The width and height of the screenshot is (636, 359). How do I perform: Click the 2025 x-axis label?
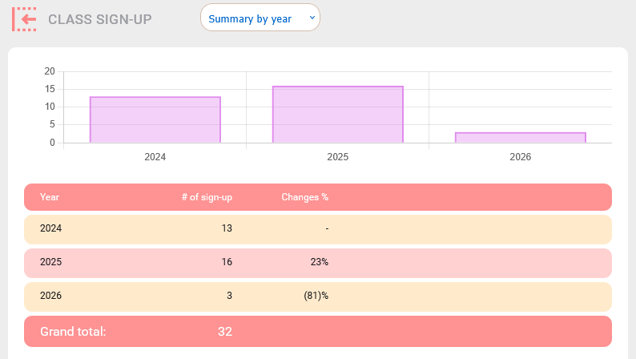pos(338,157)
